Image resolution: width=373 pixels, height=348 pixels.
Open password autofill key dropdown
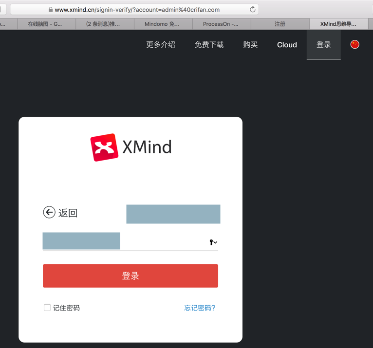tap(213, 242)
